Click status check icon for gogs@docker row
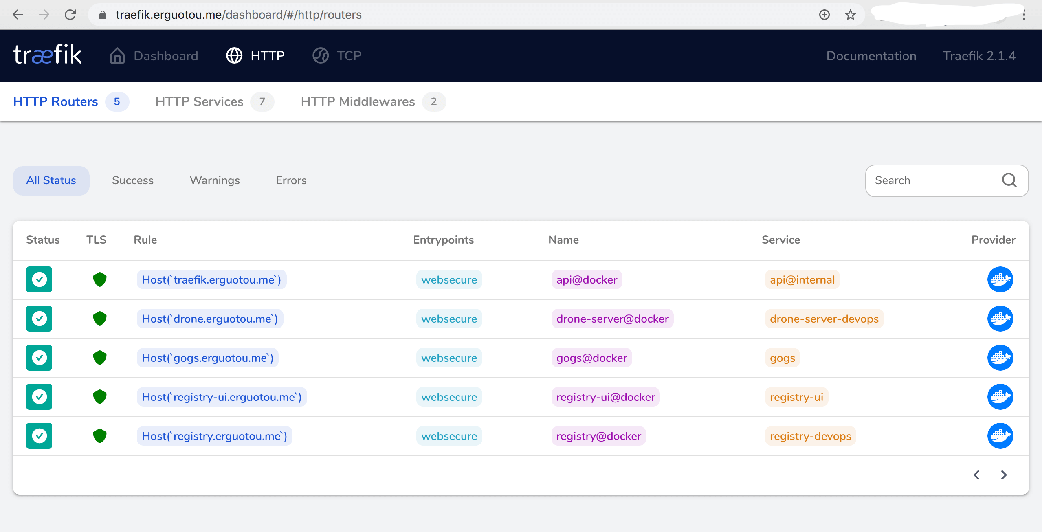Image resolution: width=1042 pixels, height=532 pixels. [x=39, y=358]
